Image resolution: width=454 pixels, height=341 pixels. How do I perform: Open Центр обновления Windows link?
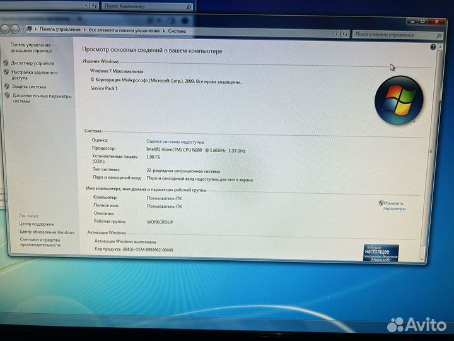tap(47, 232)
